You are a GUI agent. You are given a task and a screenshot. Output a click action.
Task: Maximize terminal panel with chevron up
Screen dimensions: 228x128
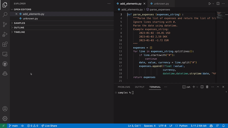[x=218, y=87]
